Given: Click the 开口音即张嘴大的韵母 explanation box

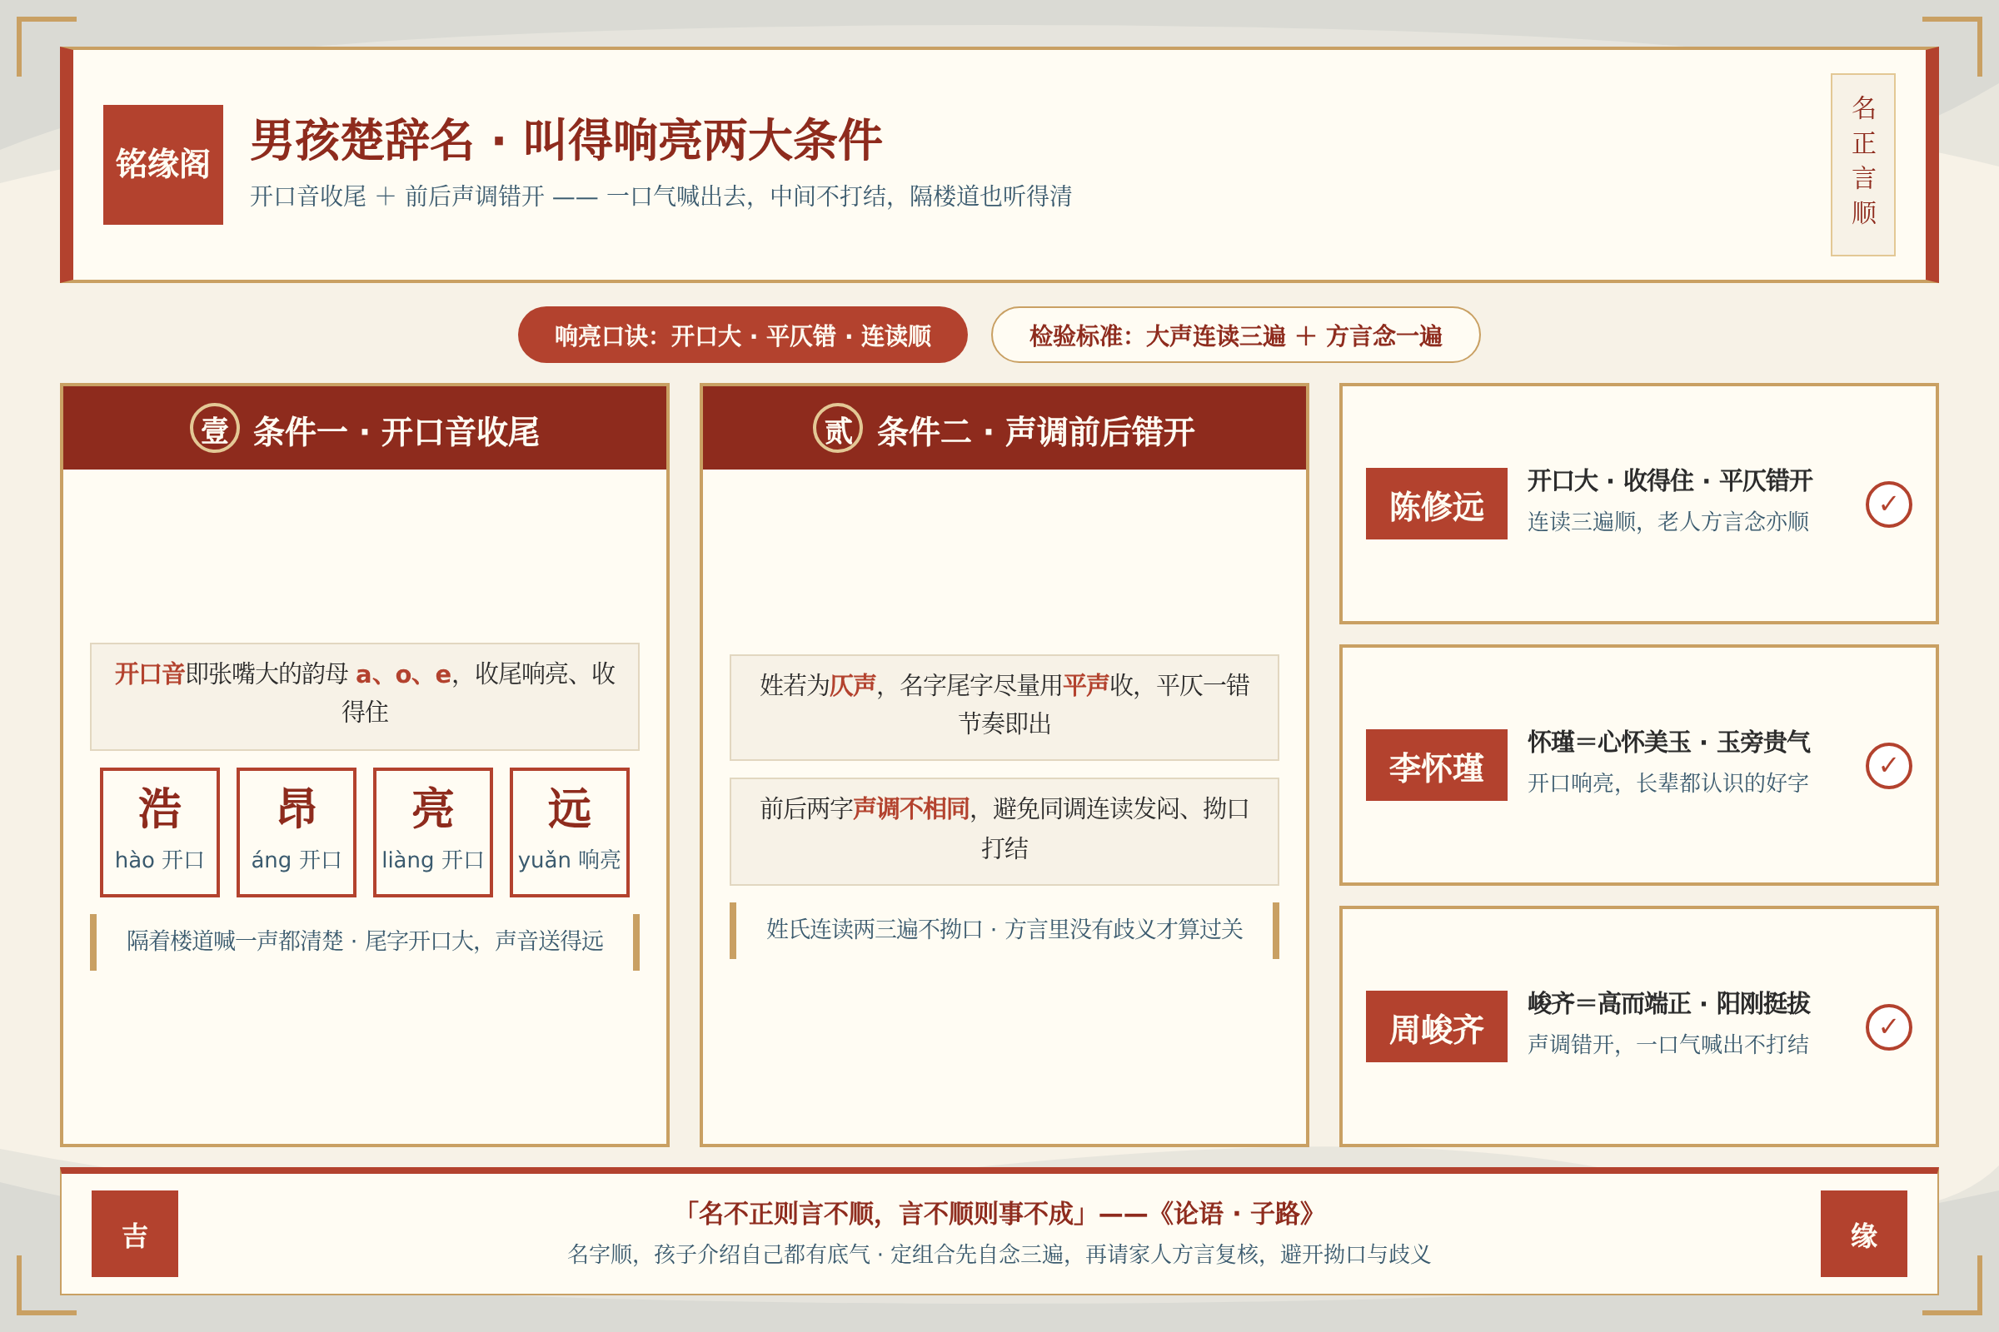Looking at the screenshot, I should tap(365, 697).
